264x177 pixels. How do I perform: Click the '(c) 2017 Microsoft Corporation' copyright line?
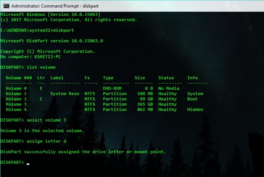tap(68, 20)
